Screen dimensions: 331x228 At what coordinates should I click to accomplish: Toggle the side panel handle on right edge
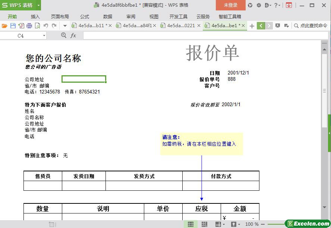[x=329, y=133]
